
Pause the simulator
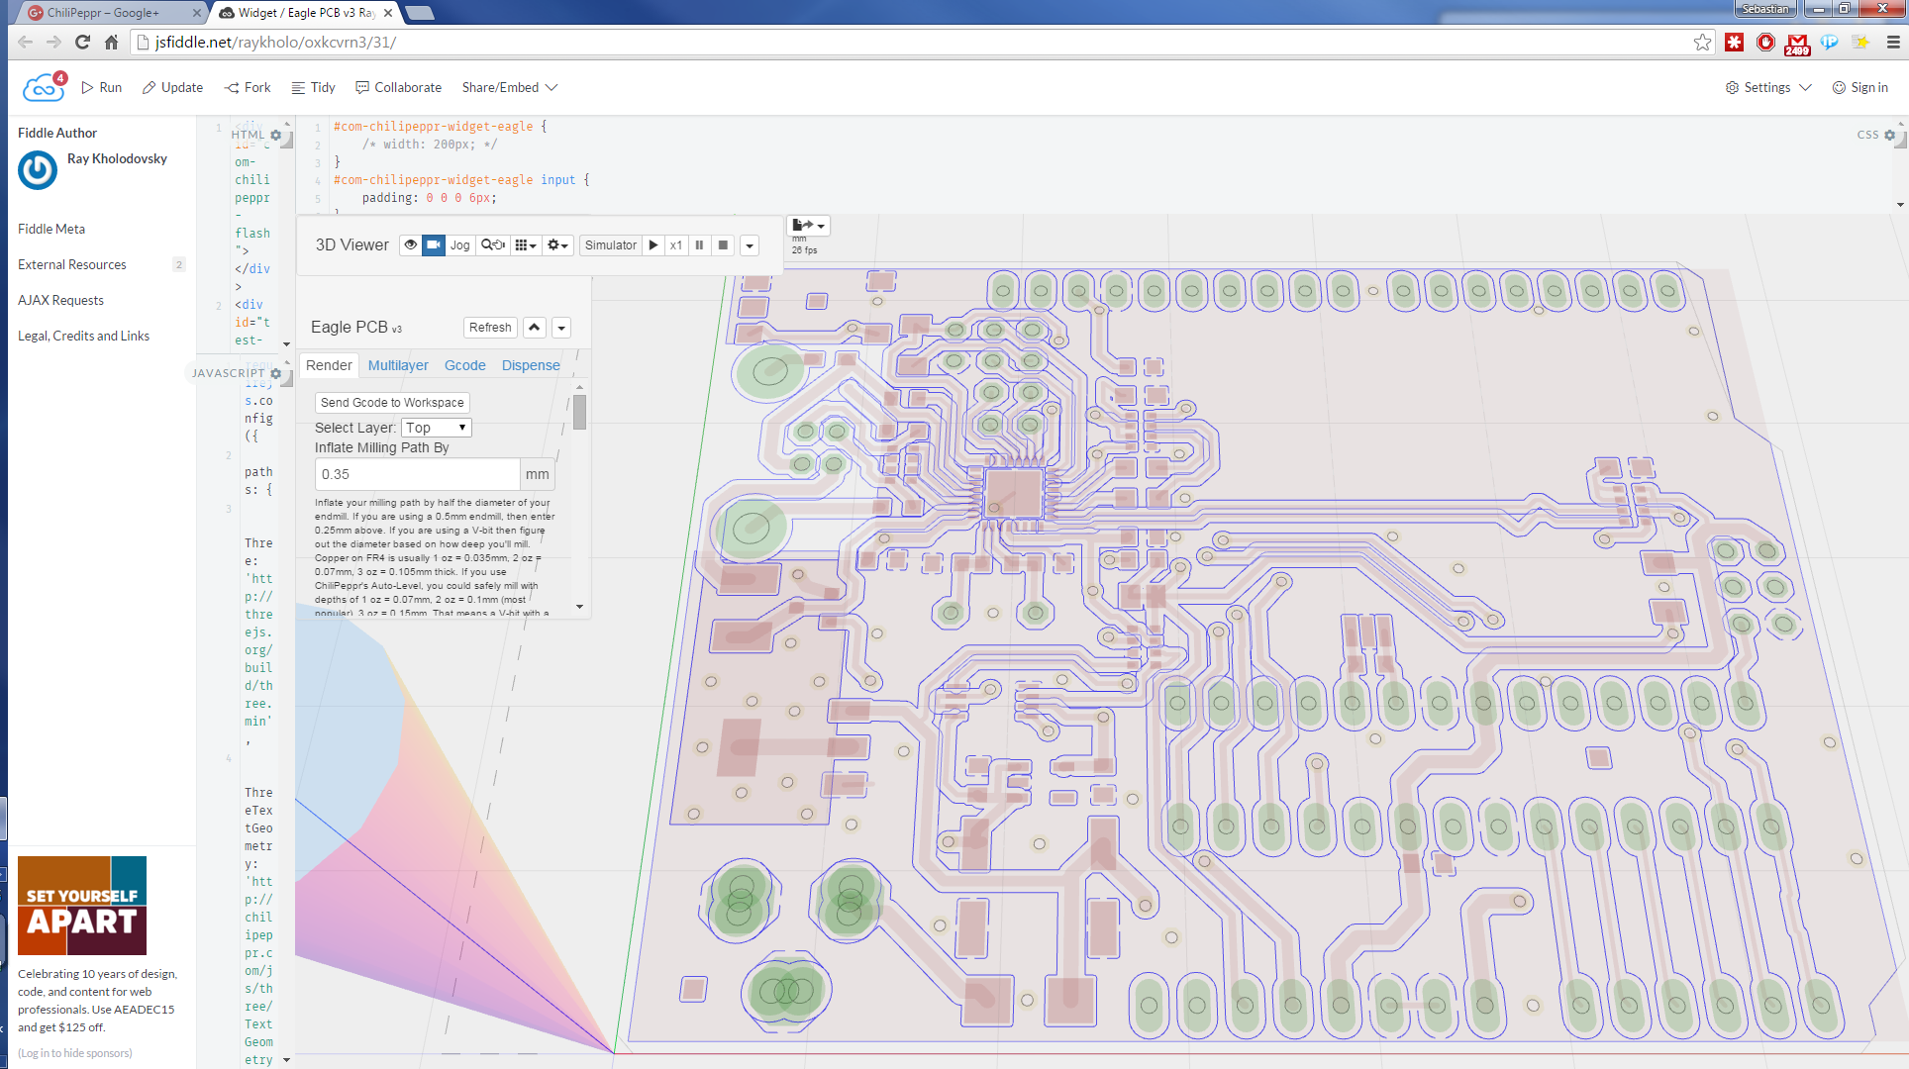[699, 244]
